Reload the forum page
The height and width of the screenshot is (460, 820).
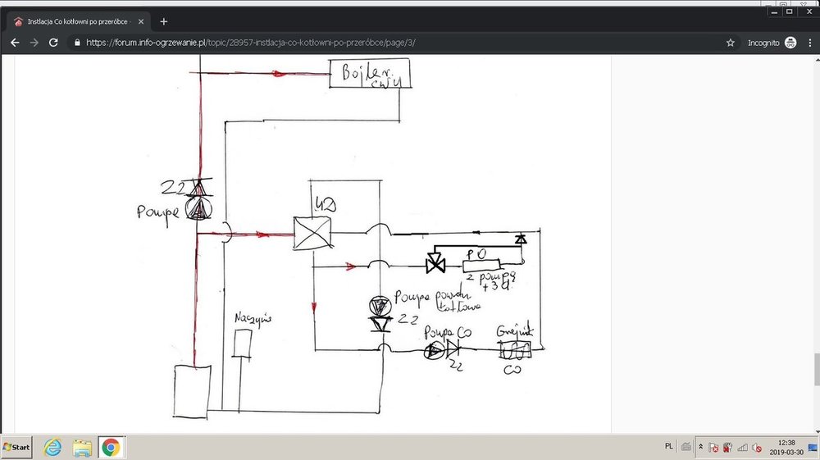(x=53, y=42)
